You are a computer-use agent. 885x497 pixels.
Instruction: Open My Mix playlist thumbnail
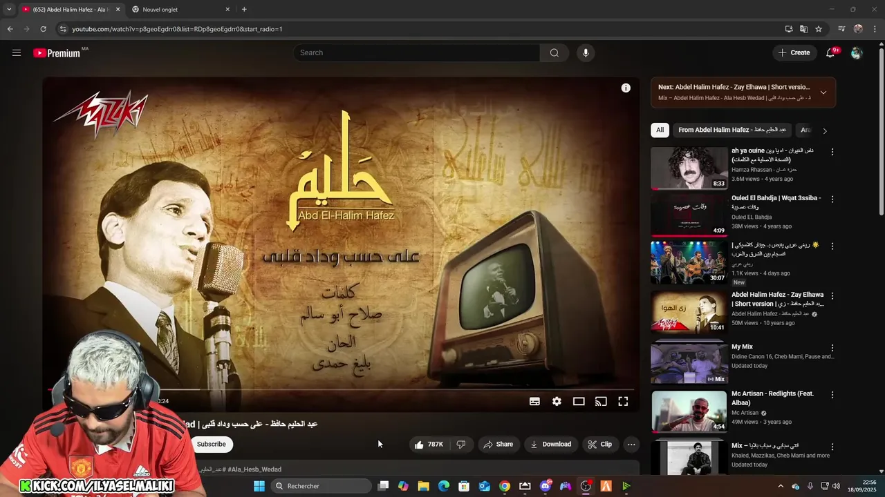(689, 363)
